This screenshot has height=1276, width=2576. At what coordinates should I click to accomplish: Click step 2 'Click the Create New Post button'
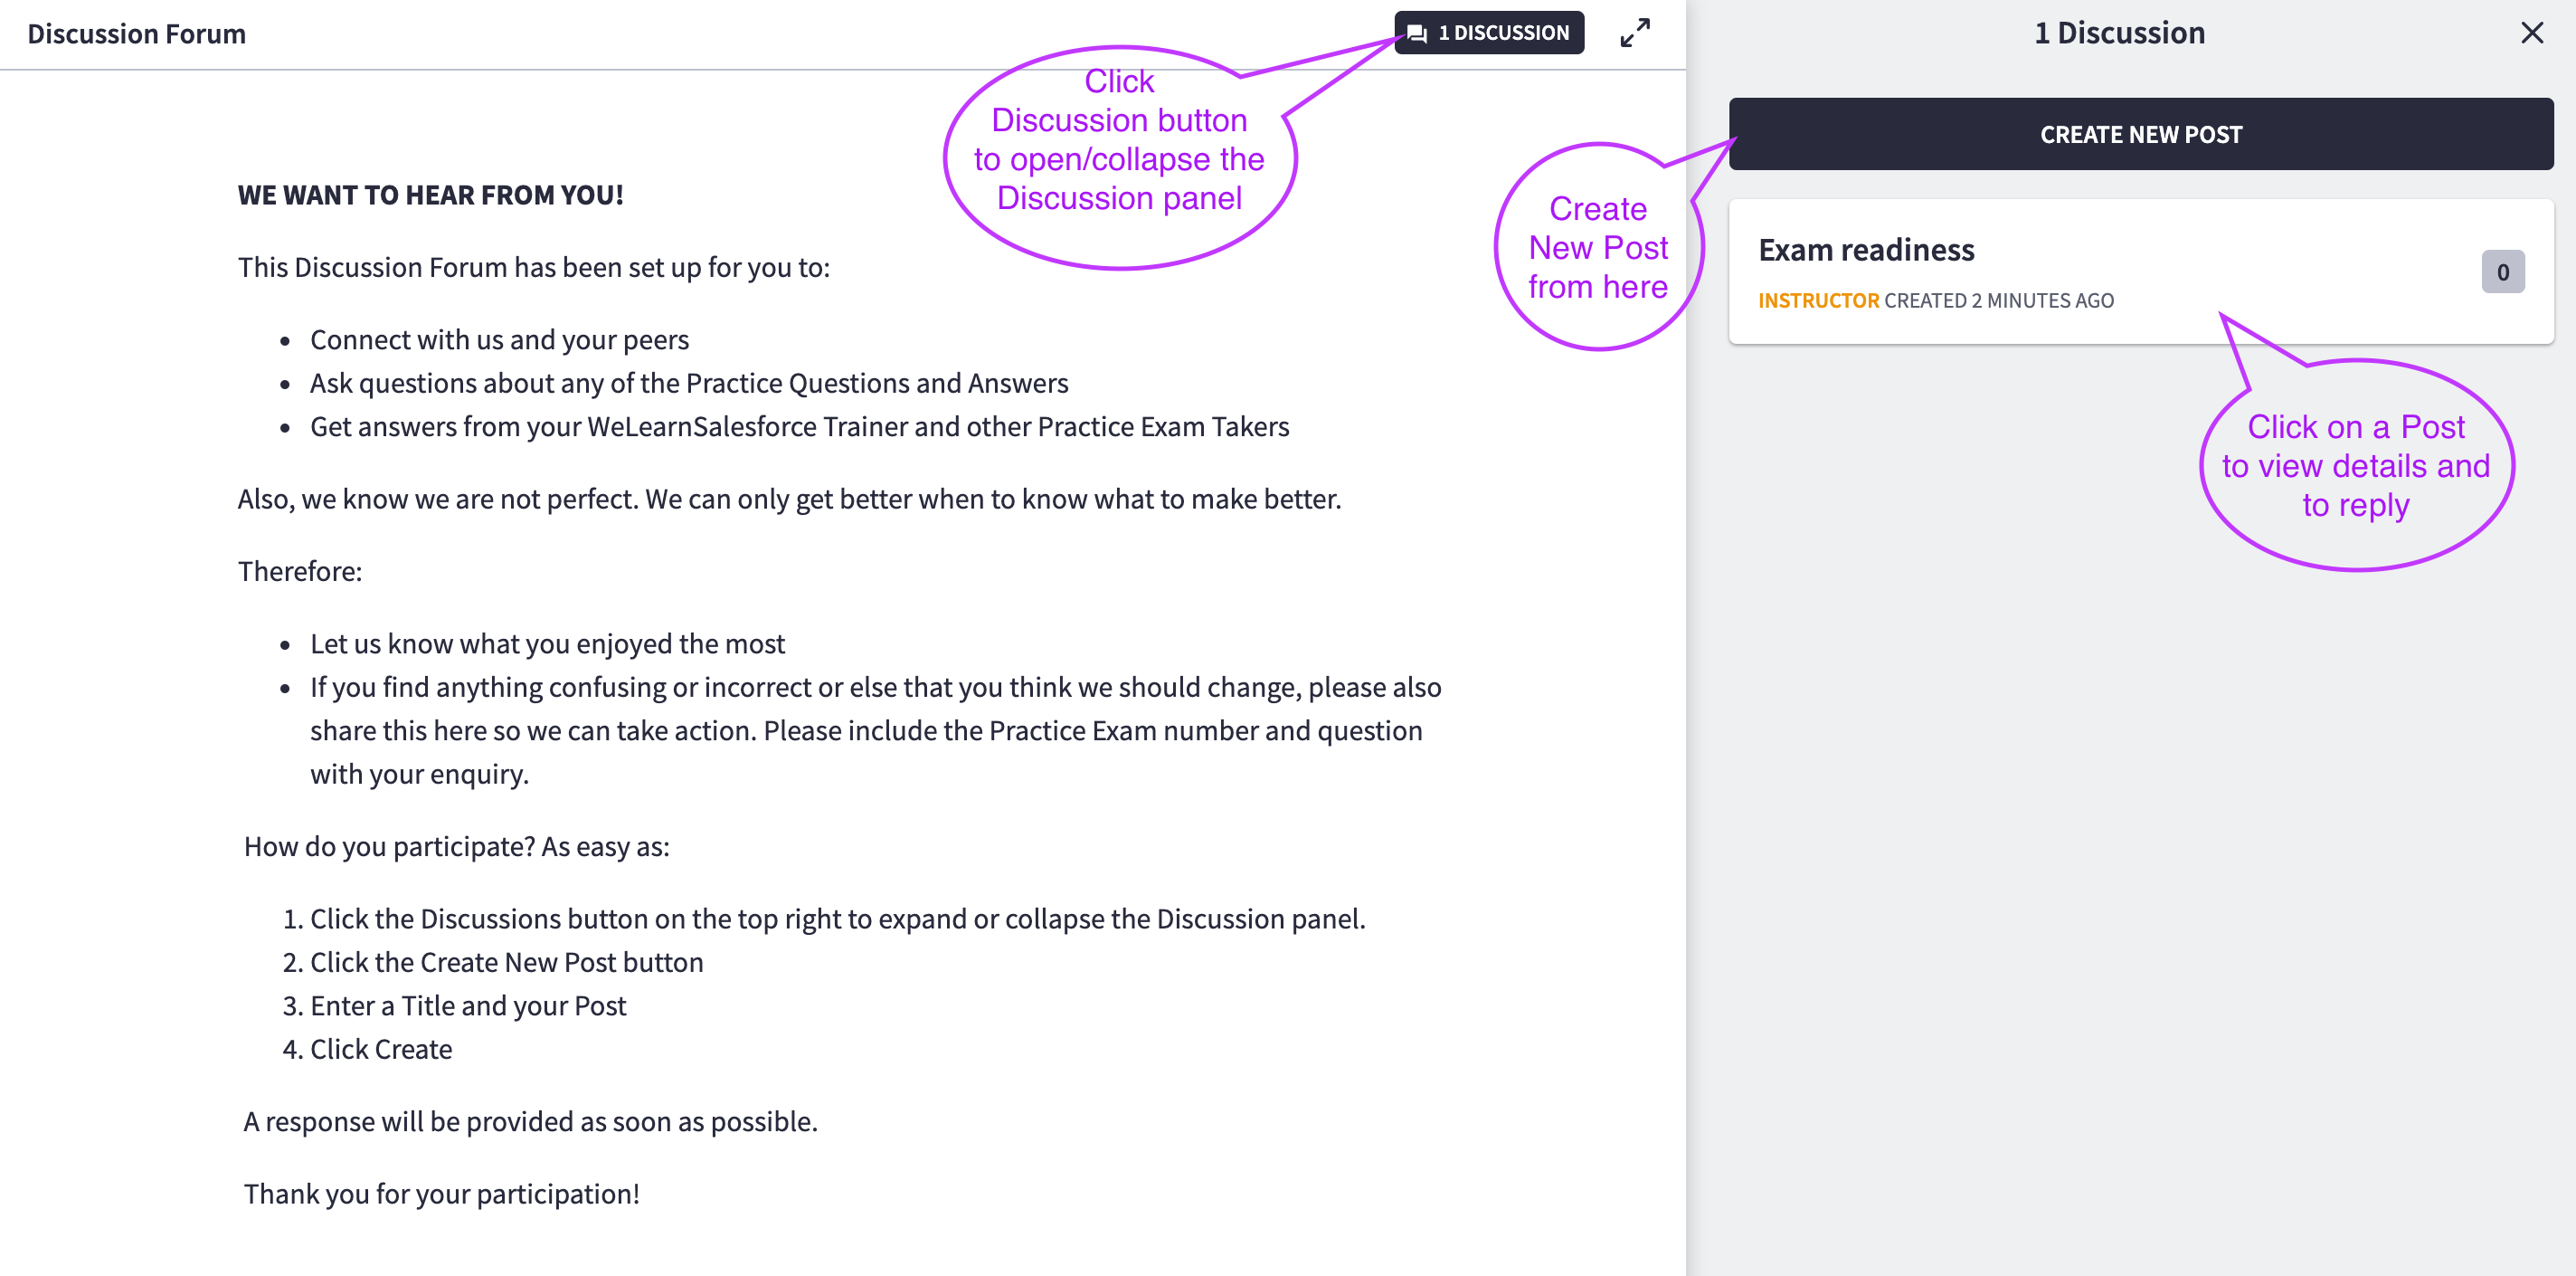[506, 962]
